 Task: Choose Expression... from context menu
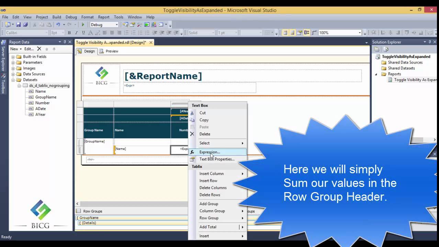(x=217, y=152)
